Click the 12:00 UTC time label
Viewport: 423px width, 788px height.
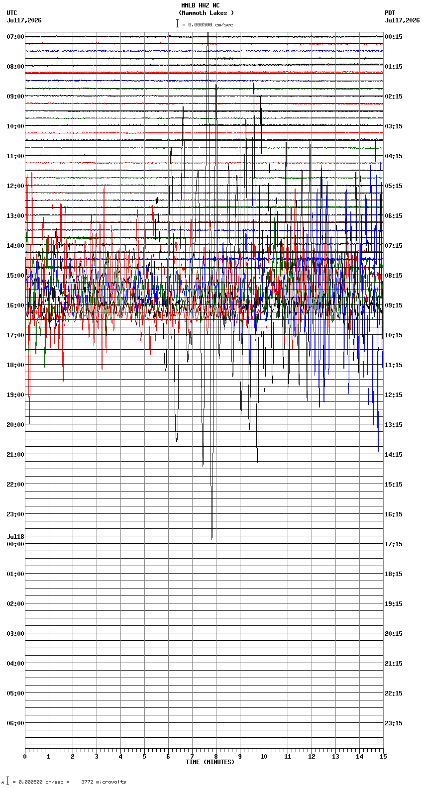(x=15, y=186)
